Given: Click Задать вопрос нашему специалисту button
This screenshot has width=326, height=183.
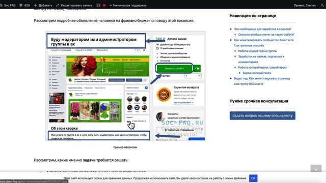Looking at the screenshot, I should click(262, 115).
